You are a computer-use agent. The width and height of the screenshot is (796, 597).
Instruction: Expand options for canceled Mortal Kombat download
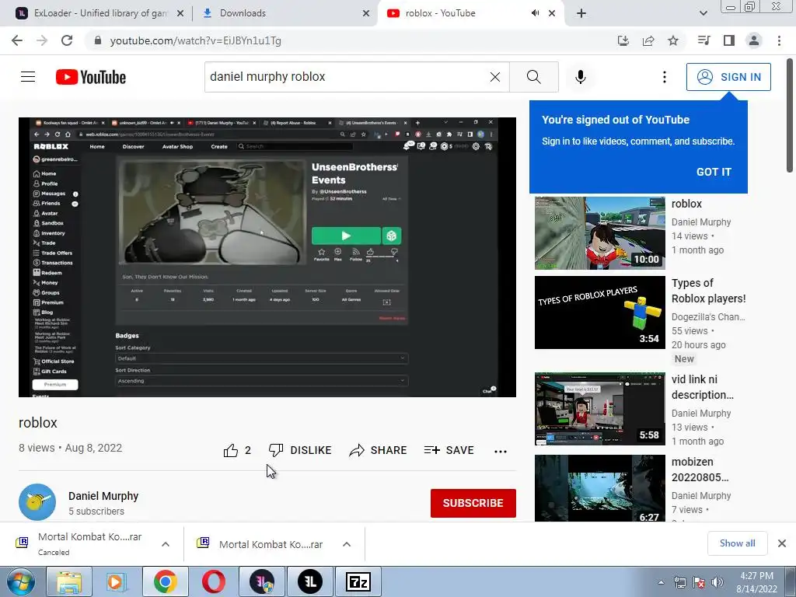[166, 544]
